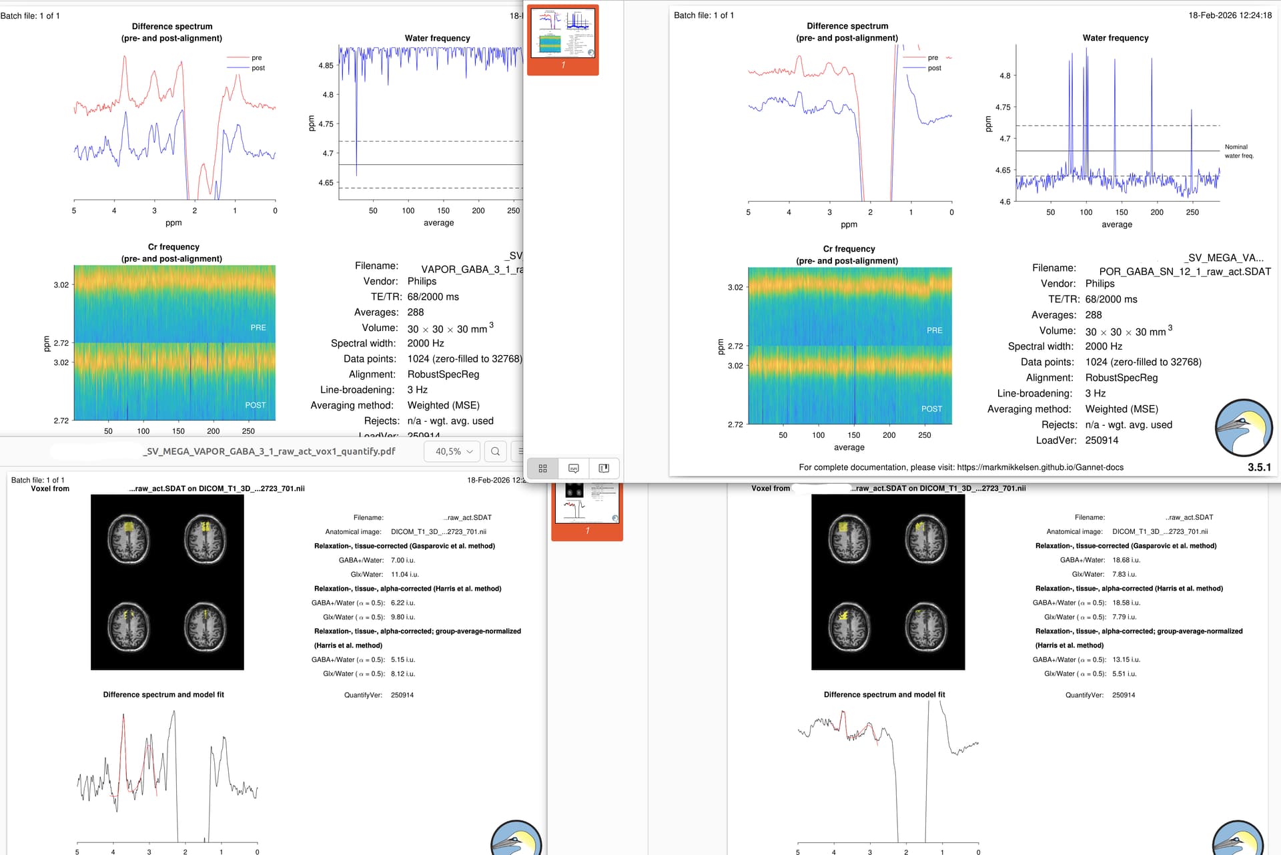Click the Gannet bird logo above 3.5.1
This screenshot has width=1281, height=855.
point(1243,428)
